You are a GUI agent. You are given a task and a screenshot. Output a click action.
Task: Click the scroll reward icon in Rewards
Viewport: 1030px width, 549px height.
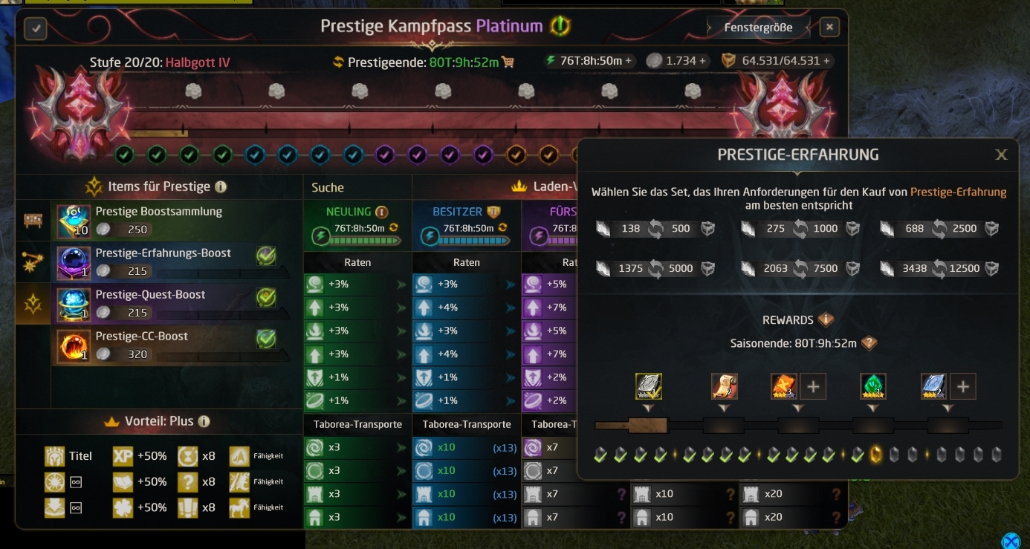click(x=724, y=386)
